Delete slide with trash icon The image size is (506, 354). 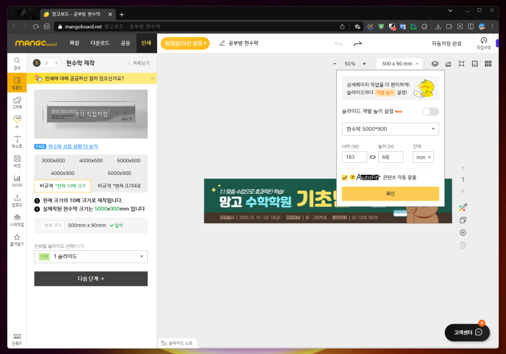point(463,245)
